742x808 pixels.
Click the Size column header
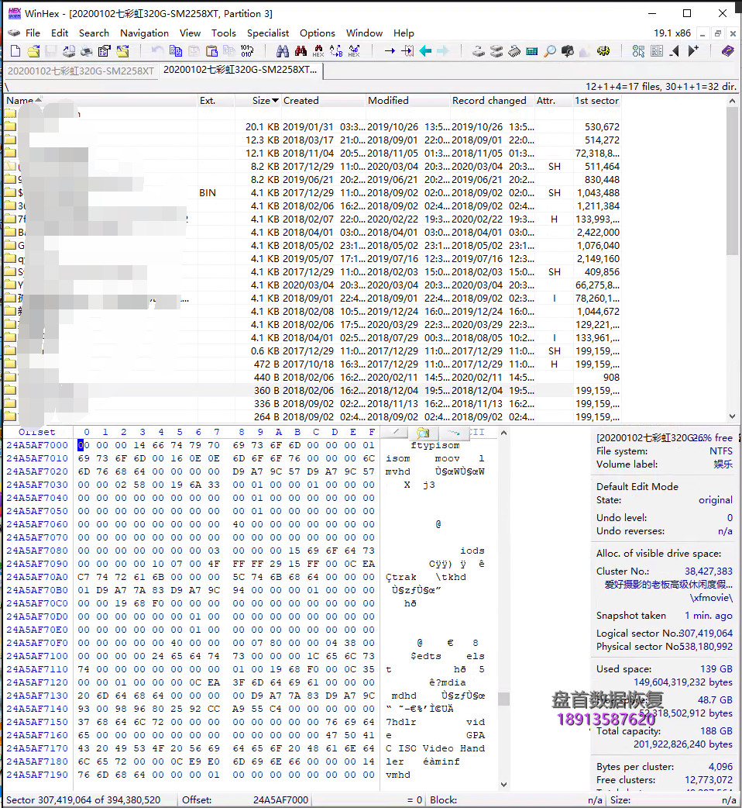click(x=259, y=101)
